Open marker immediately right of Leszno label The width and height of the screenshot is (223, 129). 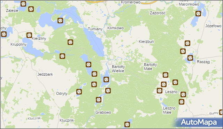point(183,94)
